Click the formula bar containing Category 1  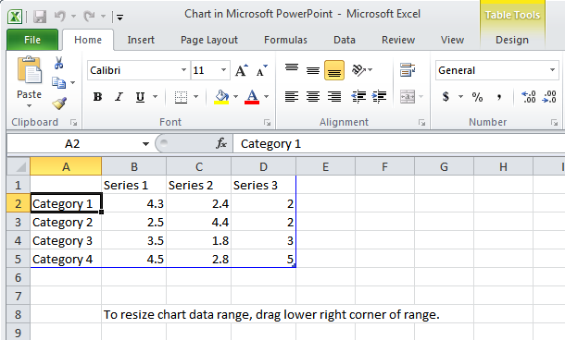click(399, 144)
